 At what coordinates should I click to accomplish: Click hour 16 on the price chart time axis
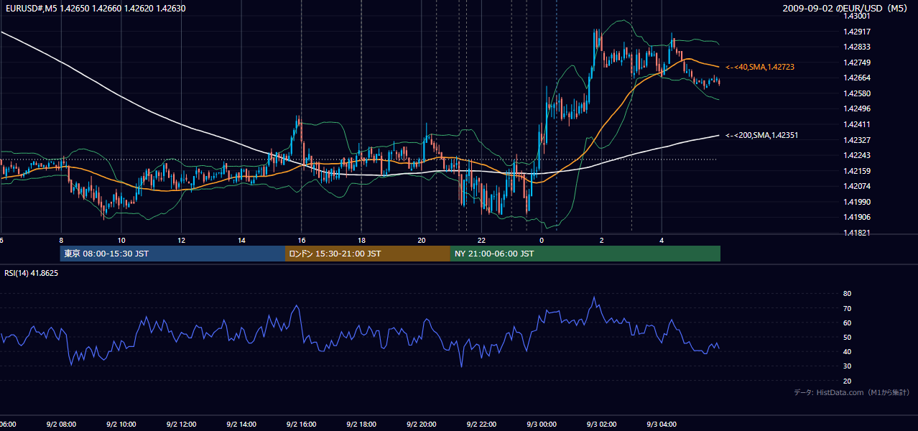(302, 241)
